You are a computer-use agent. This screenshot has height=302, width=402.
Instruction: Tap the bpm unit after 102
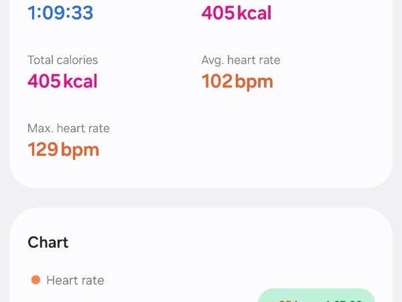click(x=254, y=81)
